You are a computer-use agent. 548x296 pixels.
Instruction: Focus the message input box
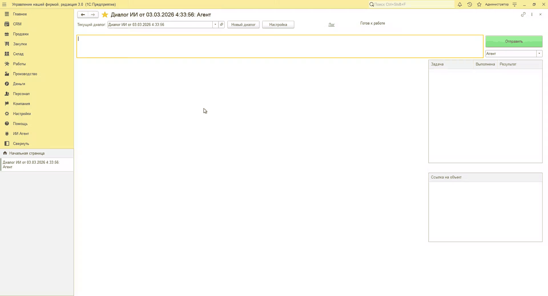click(x=280, y=46)
